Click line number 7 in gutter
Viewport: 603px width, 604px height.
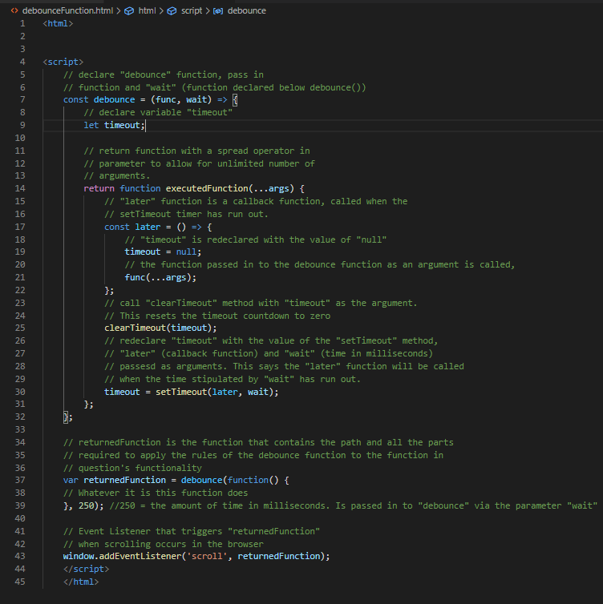click(22, 100)
